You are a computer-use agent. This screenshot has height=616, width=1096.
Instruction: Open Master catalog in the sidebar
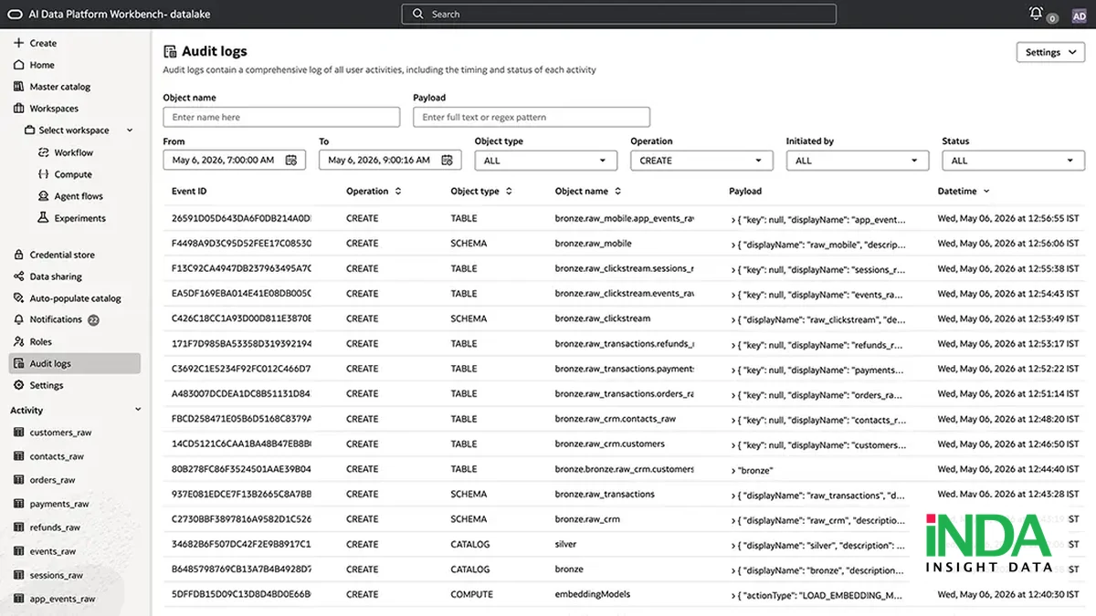pos(60,87)
